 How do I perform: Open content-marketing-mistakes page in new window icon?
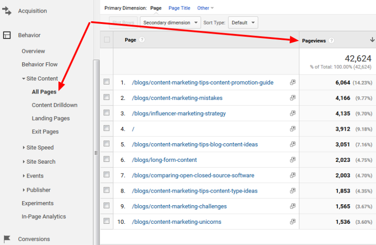293,98
